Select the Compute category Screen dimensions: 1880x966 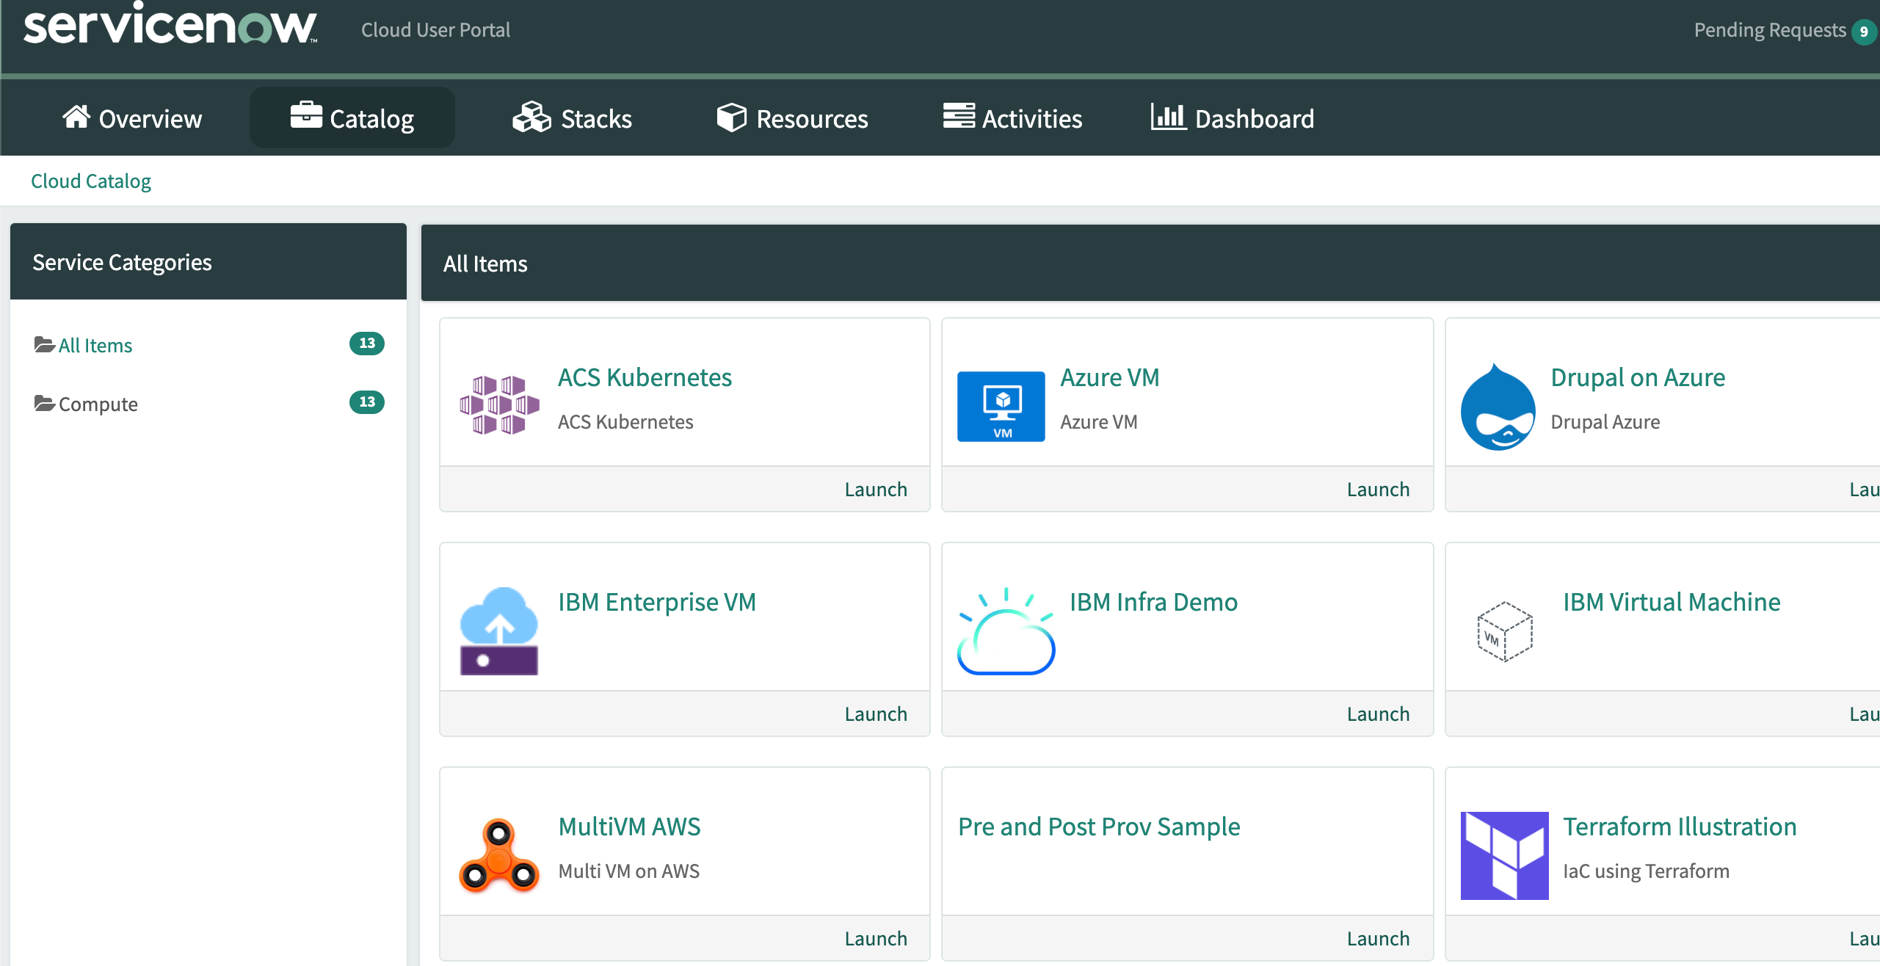(98, 404)
